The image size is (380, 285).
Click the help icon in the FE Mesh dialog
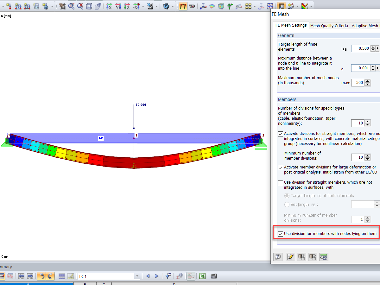pyautogui.click(x=278, y=257)
